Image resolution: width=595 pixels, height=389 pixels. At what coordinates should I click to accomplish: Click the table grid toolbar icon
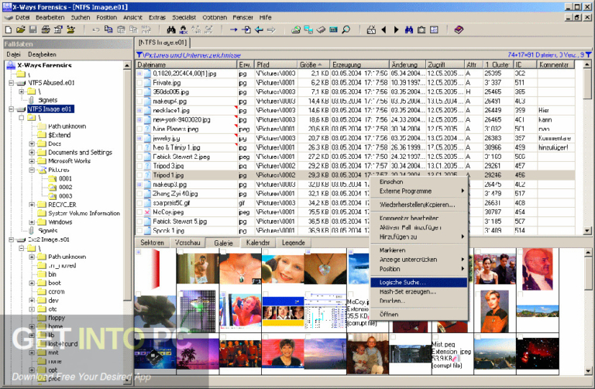tap(434, 29)
